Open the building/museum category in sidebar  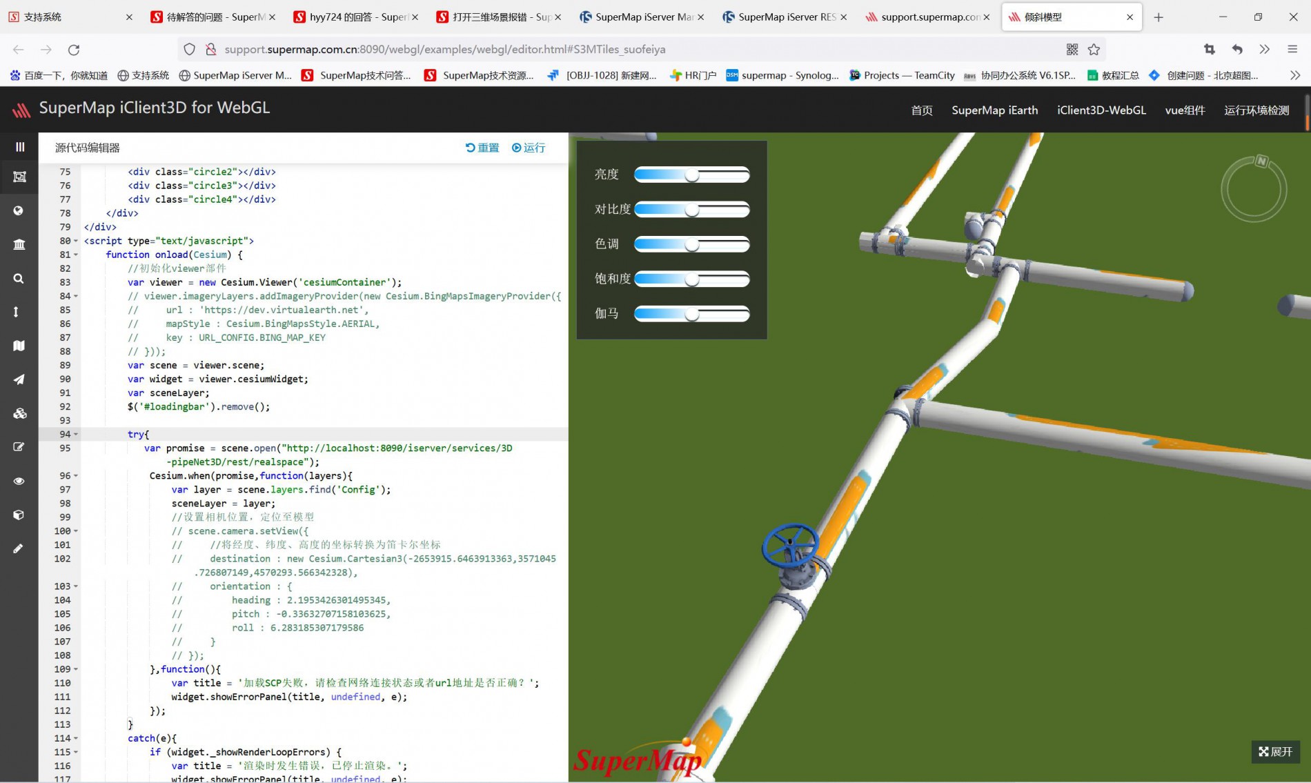(x=19, y=244)
